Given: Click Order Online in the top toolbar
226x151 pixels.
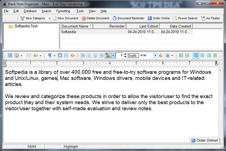Looking at the screenshot, I should pos(159,18).
